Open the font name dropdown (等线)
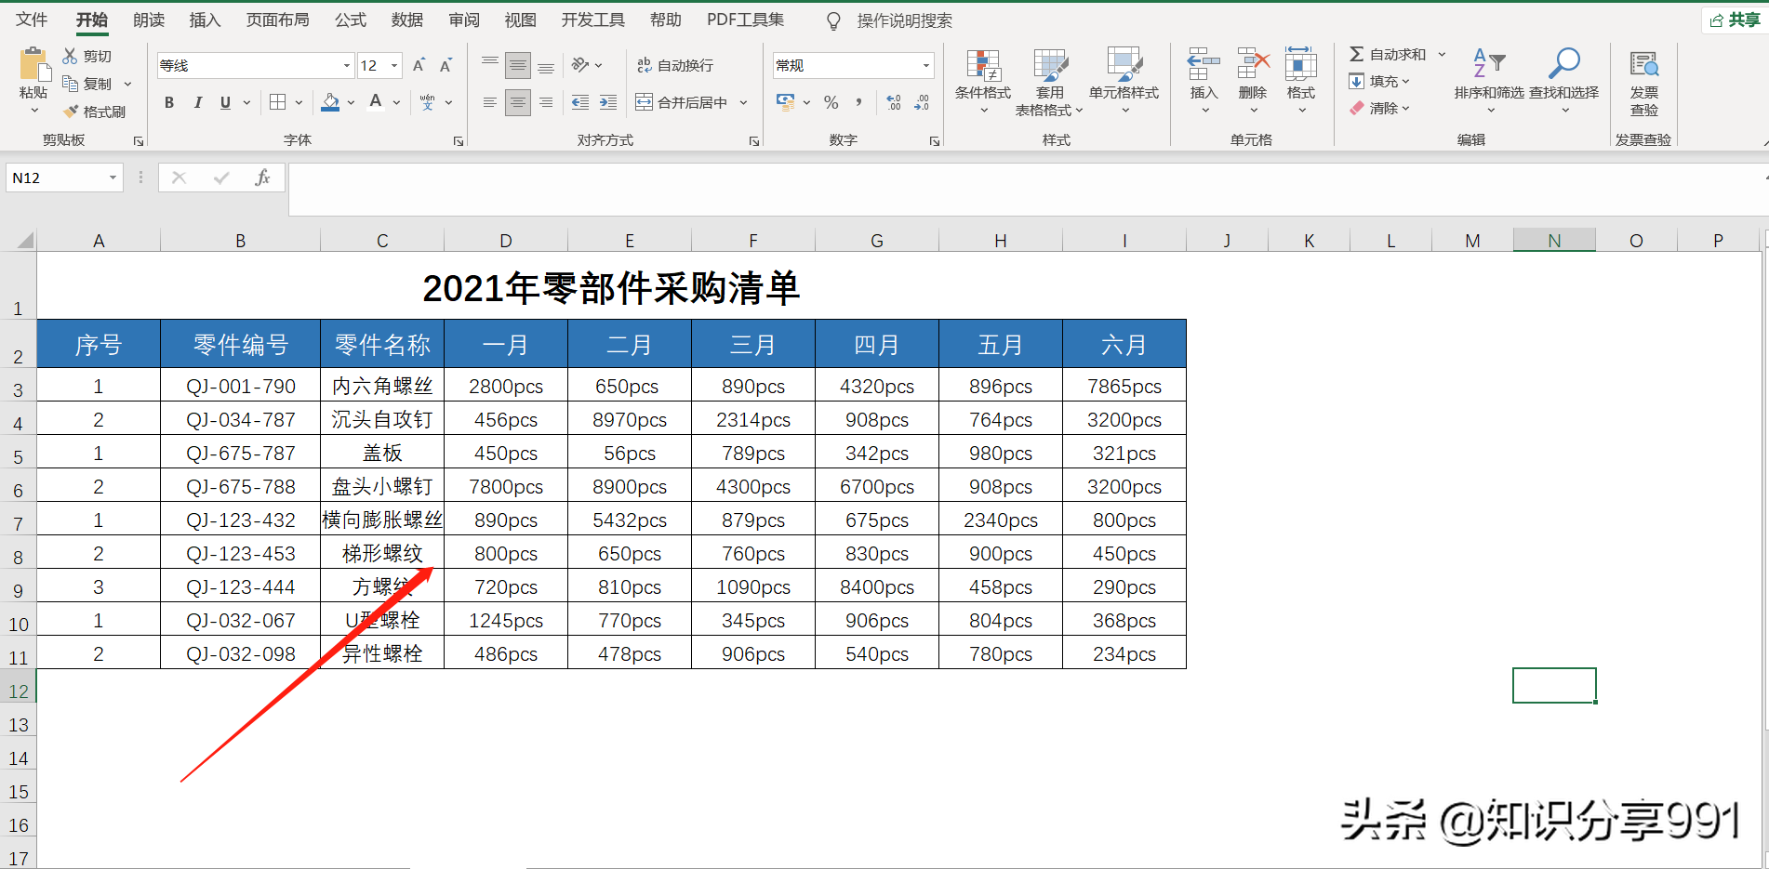The image size is (1769, 869). pyautogui.click(x=347, y=65)
